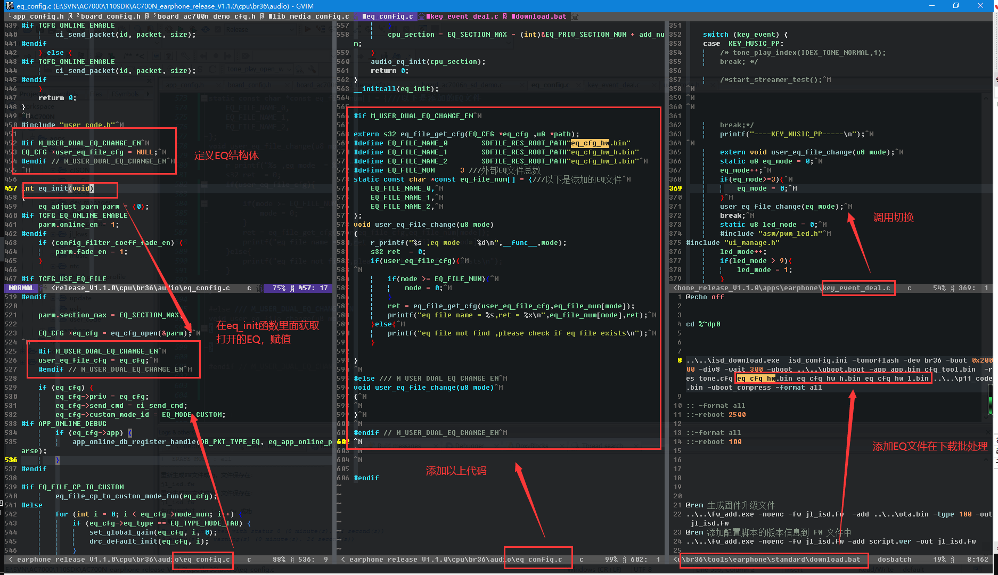
Task: Click '#include "ui_manage.h"' on line 375
Action: pyautogui.click(x=733, y=243)
